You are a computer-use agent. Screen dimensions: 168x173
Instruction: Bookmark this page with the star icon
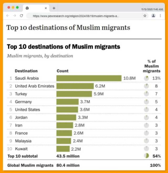[145, 16]
